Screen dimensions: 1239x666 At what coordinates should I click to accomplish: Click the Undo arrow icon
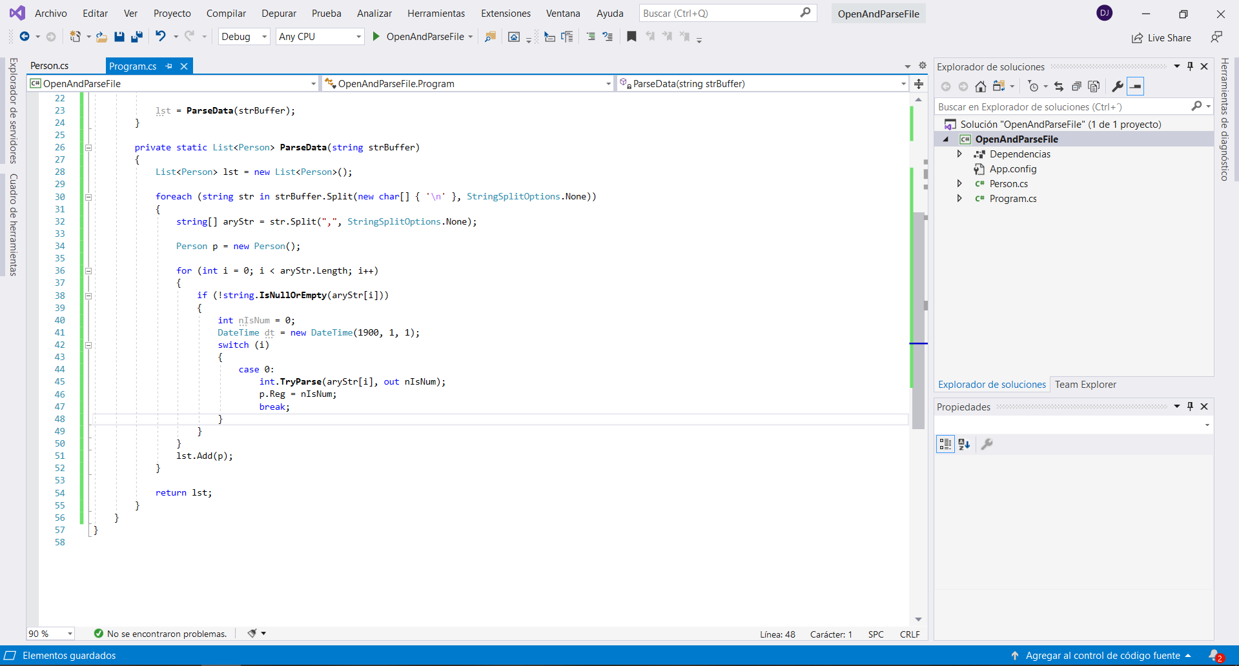[161, 37]
